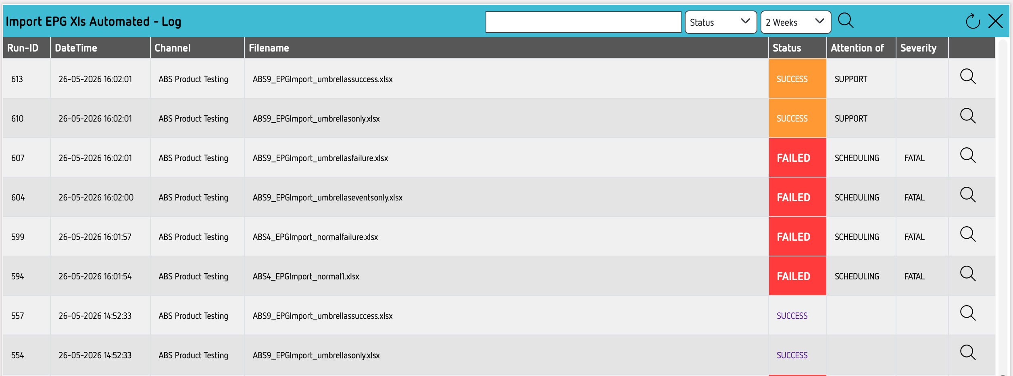Click FAILED status of run 594
Screen dimensions: 1013x376
tap(797, 276)
